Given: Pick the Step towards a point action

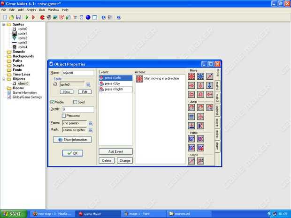Looking at the screenshot, I should coord(191,161).
